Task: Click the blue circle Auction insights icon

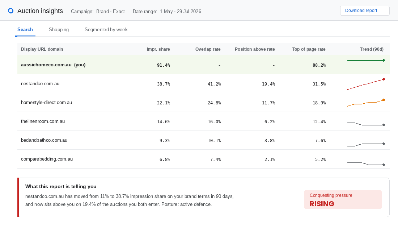Action: click(x=10, y=11)
